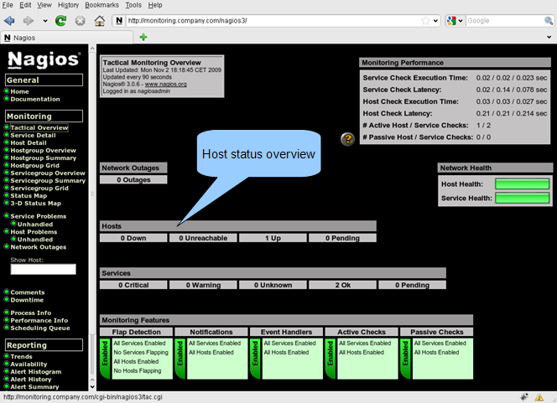The height and width of the screenshot is (403, 557).
Task: Click the Active Checks Enabled indicator
Action: point(331,359)
